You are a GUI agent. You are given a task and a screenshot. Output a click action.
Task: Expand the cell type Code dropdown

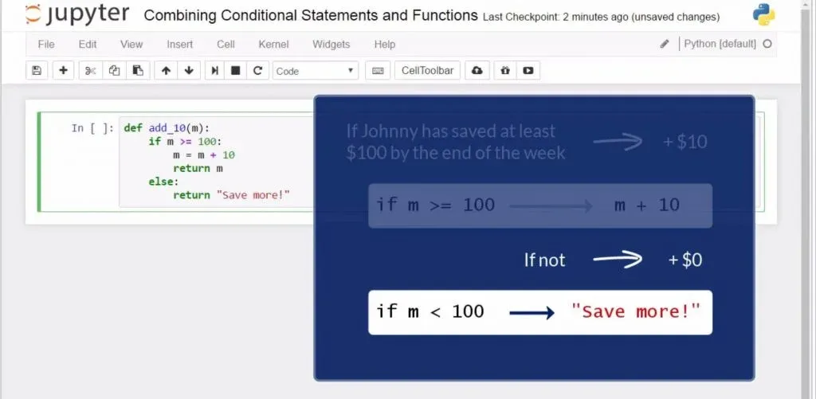click(x=316, y=71)
